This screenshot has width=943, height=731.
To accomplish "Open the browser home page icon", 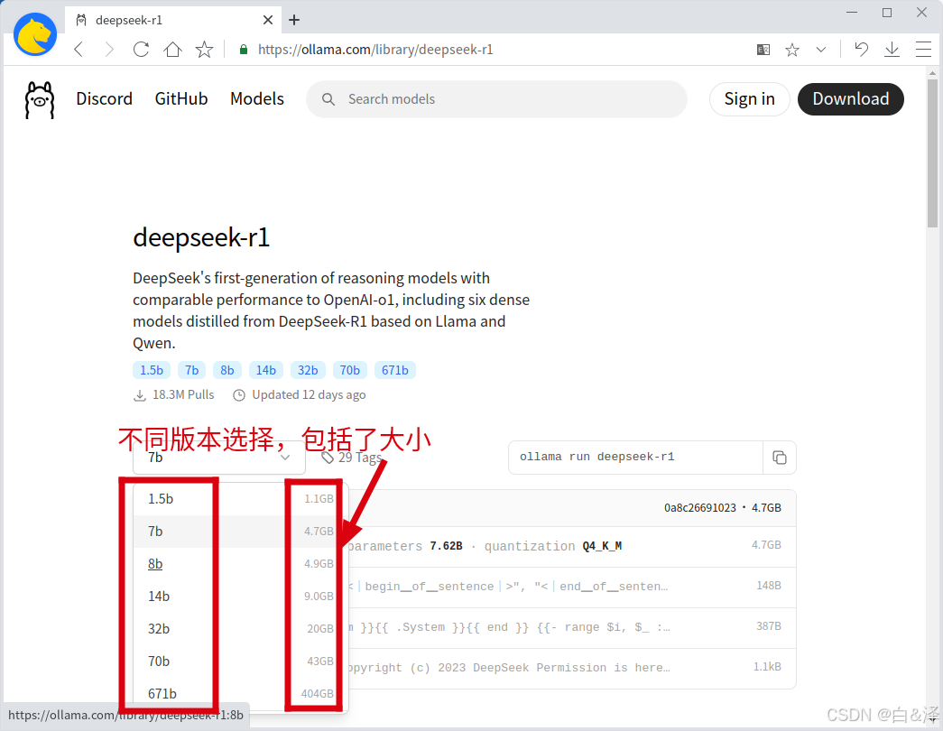I will (172, 50).
